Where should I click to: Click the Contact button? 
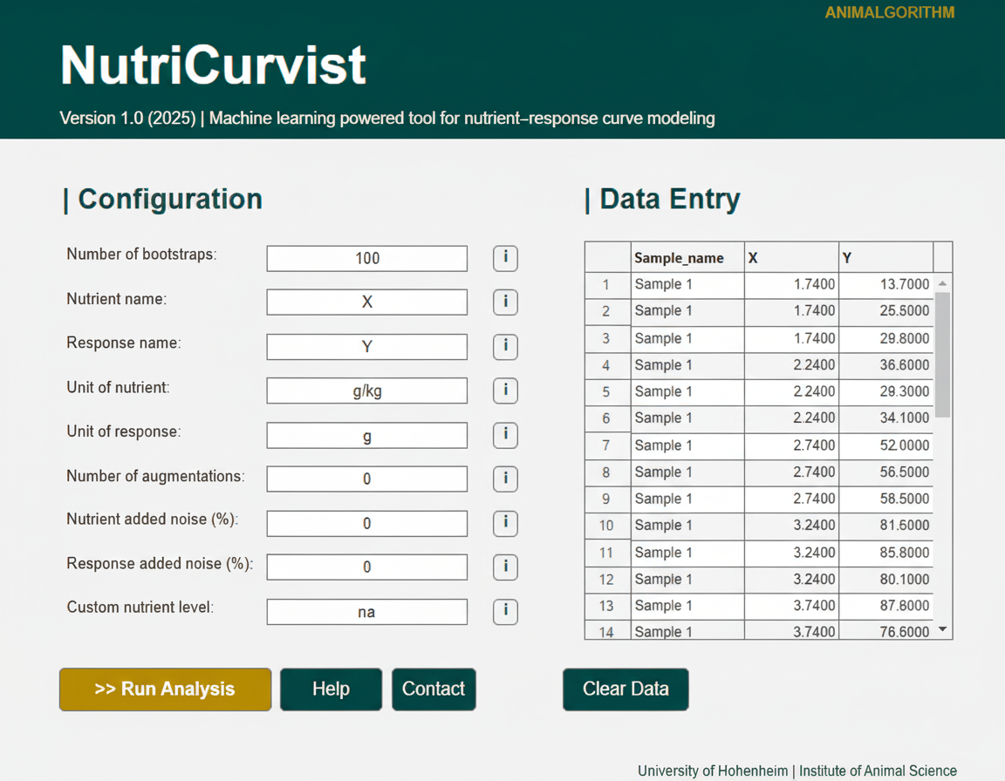pyautogui.click(x=434, y=689)
